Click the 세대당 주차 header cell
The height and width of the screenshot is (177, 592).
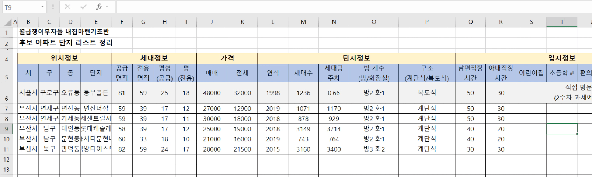pyautogui.click(x=334, y=73)
